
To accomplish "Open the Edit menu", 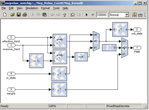I will 11,8.
